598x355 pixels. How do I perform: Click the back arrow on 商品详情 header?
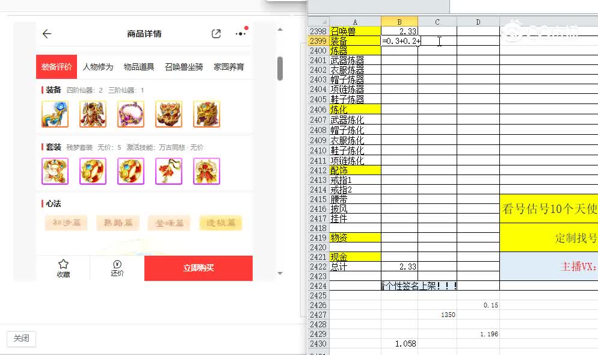point(47,34)
